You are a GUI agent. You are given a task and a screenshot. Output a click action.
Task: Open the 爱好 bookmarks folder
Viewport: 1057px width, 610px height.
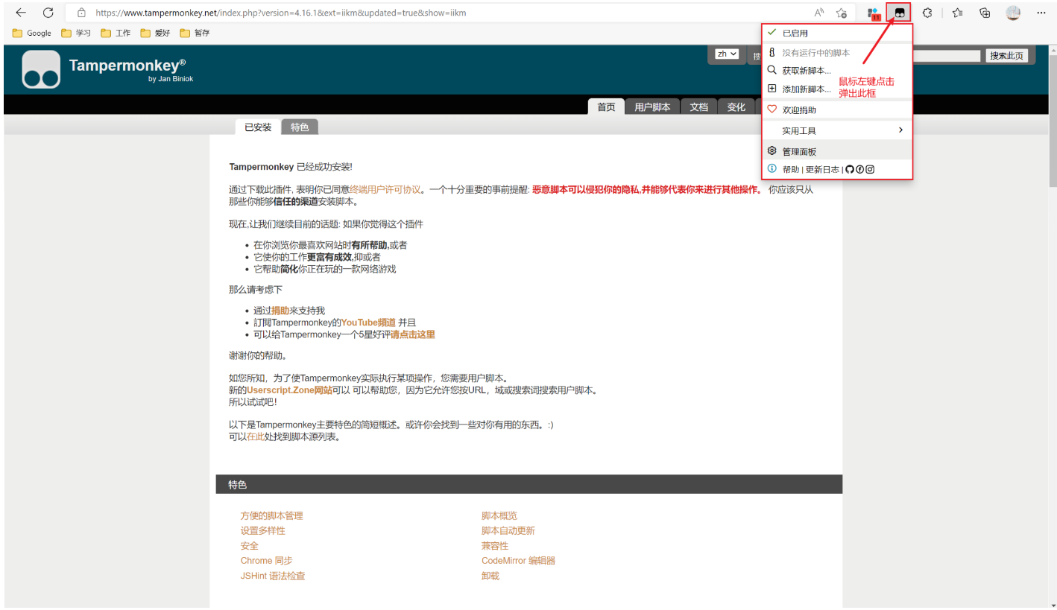155,33
